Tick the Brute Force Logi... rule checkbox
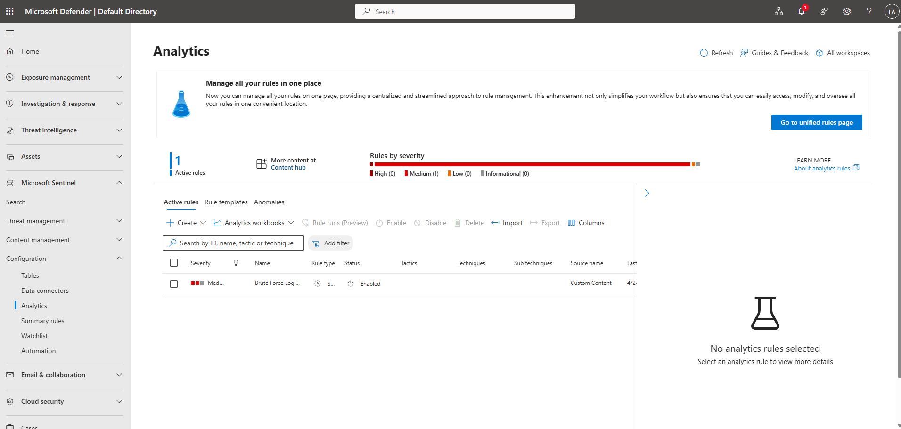The height and width of the screenshot is (429, 901). (174, 284)
